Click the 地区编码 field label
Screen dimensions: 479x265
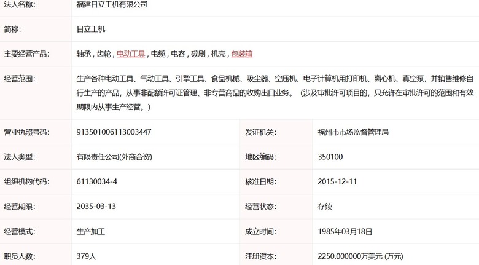(x=260, y=157)
